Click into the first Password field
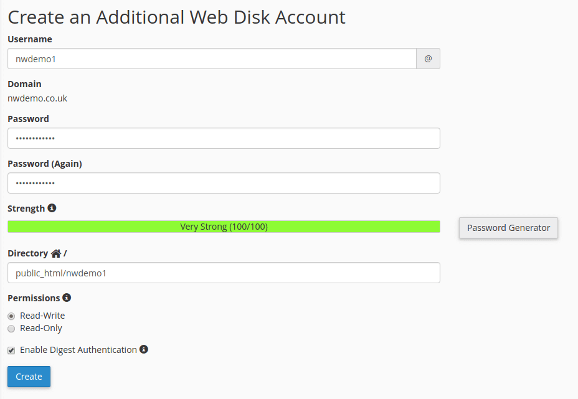This screenshot has height=399, width=578. [x=224, y=138]
